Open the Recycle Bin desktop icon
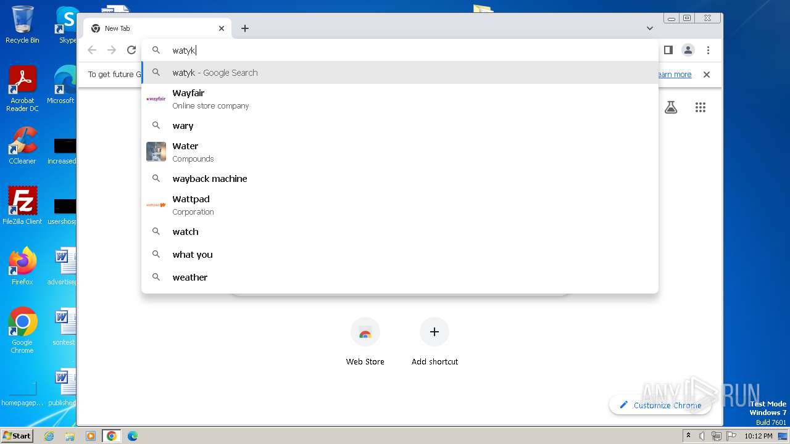790x444 pixels. point(22,25)
